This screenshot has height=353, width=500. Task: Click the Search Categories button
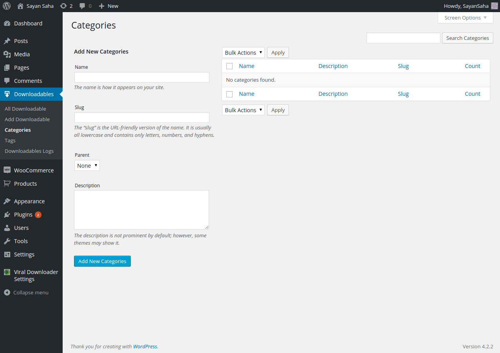tap(467, 38)
